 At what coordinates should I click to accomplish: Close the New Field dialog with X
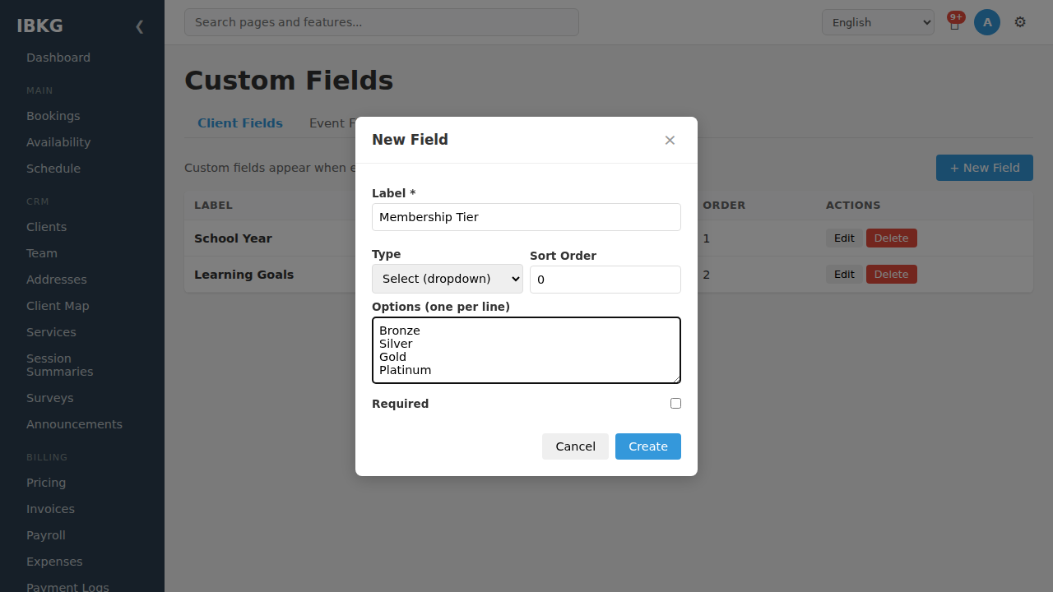tap(670, 140)
